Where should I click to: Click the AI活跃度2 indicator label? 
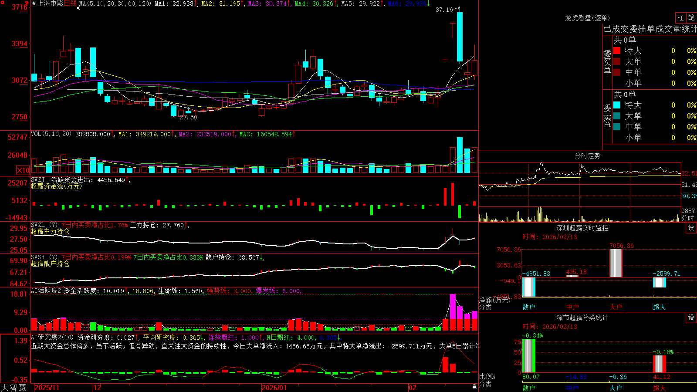[46, 291]
